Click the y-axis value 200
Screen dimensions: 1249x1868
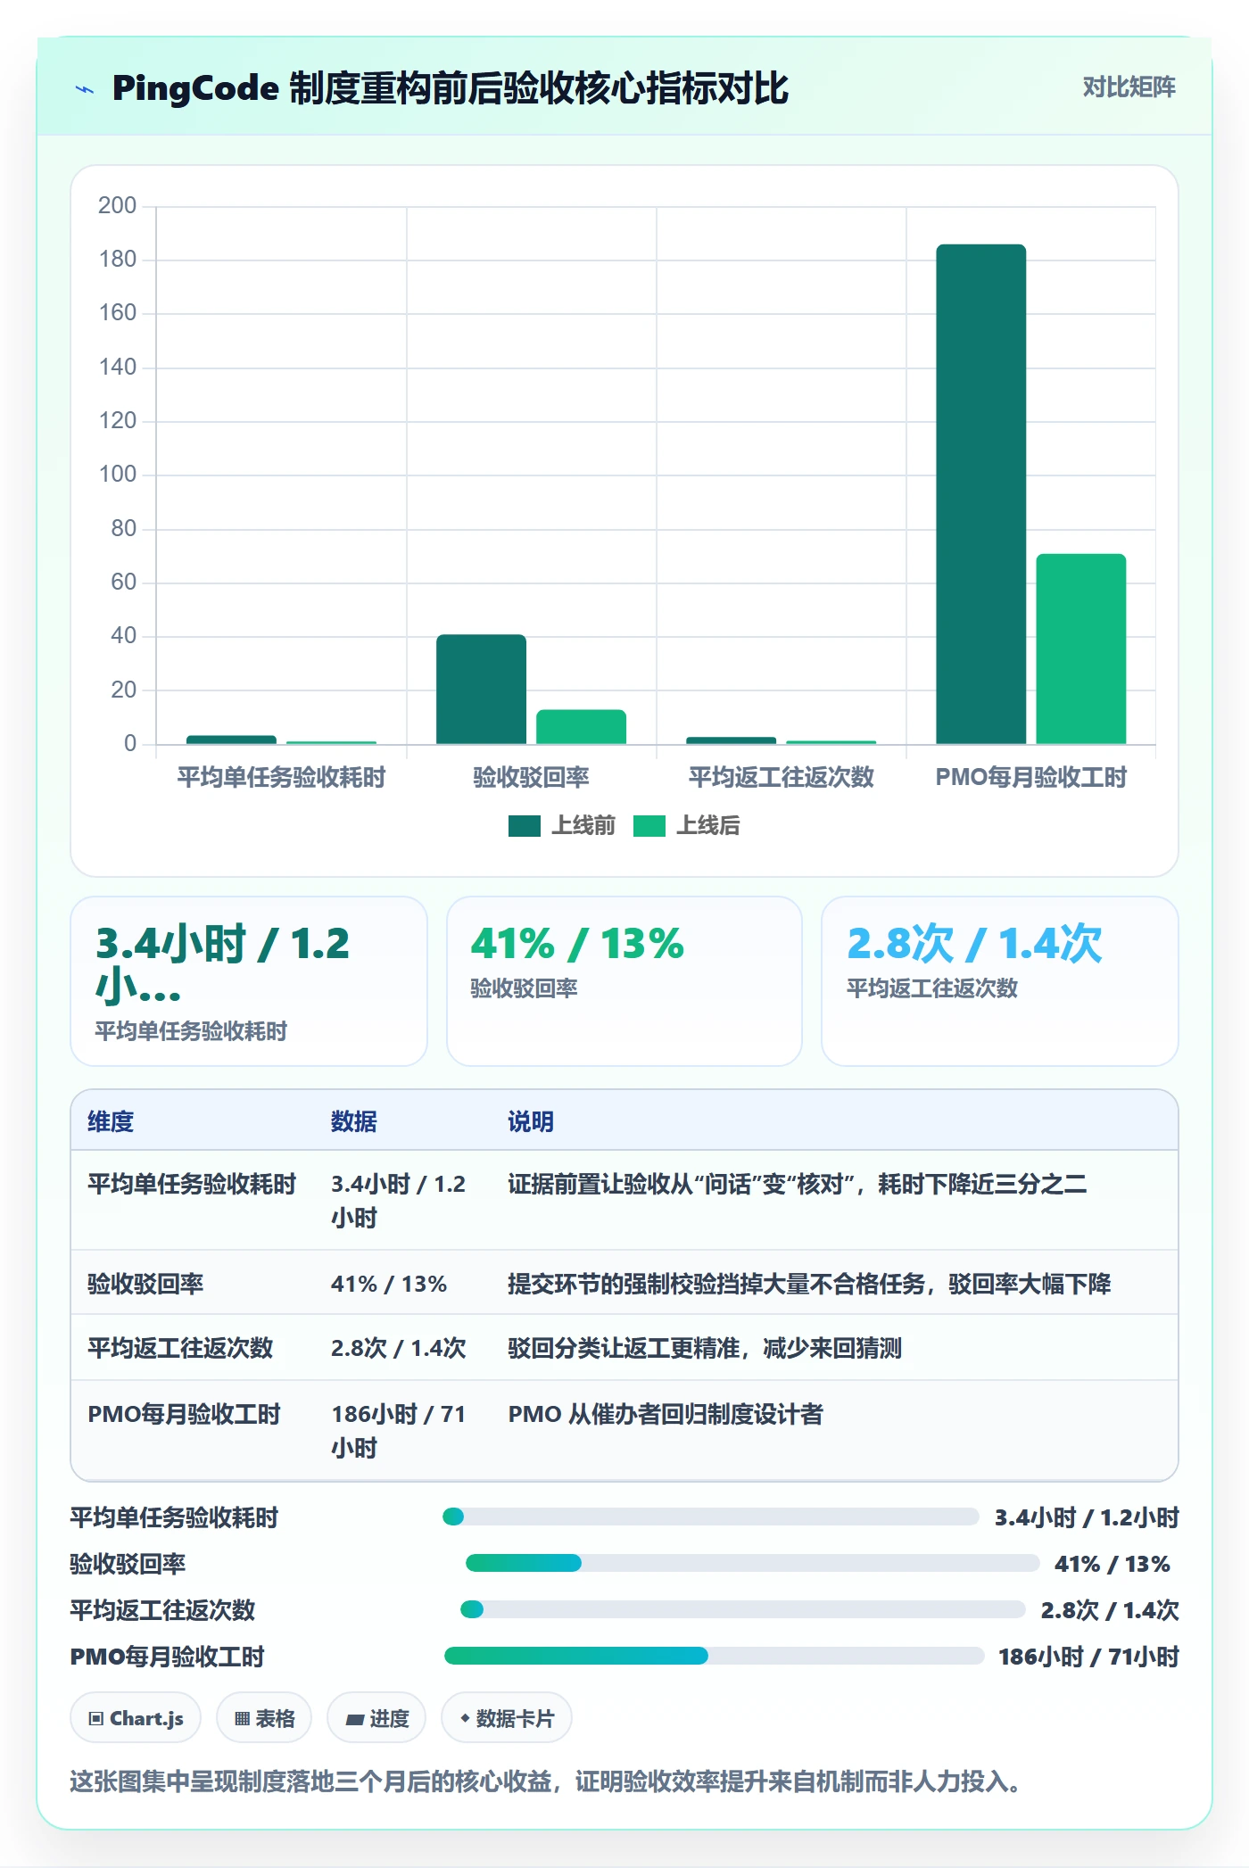(x=118, y=205)
